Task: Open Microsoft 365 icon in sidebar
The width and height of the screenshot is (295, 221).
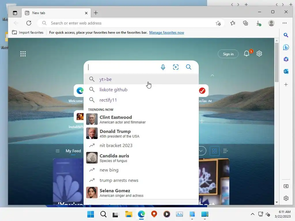Action: click(286, 59)
